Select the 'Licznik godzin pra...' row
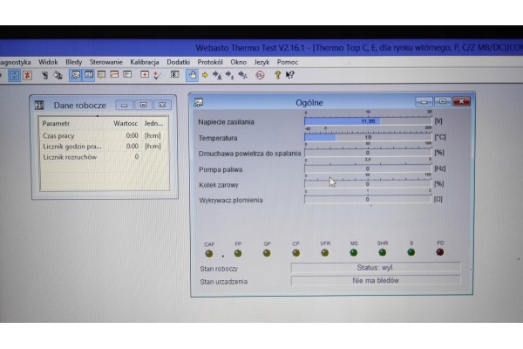 tap(104, 147)
